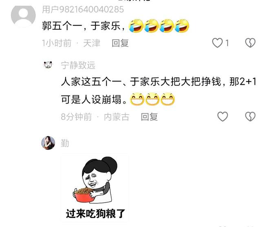Open the profile photo of 勤
The height and width of the screenshot is (227, 269).
[x=48, y=143]
